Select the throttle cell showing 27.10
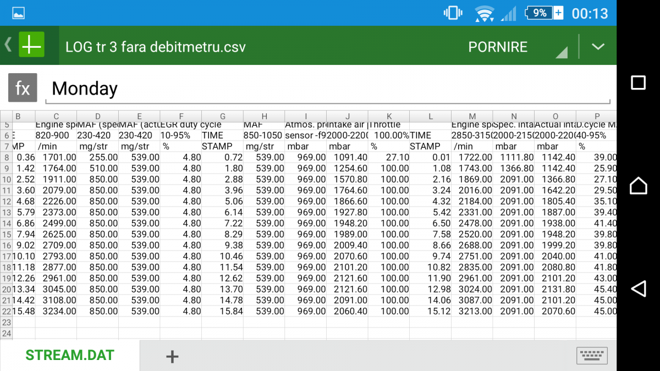This screenshot has height=371, width=660. [389, 157]
